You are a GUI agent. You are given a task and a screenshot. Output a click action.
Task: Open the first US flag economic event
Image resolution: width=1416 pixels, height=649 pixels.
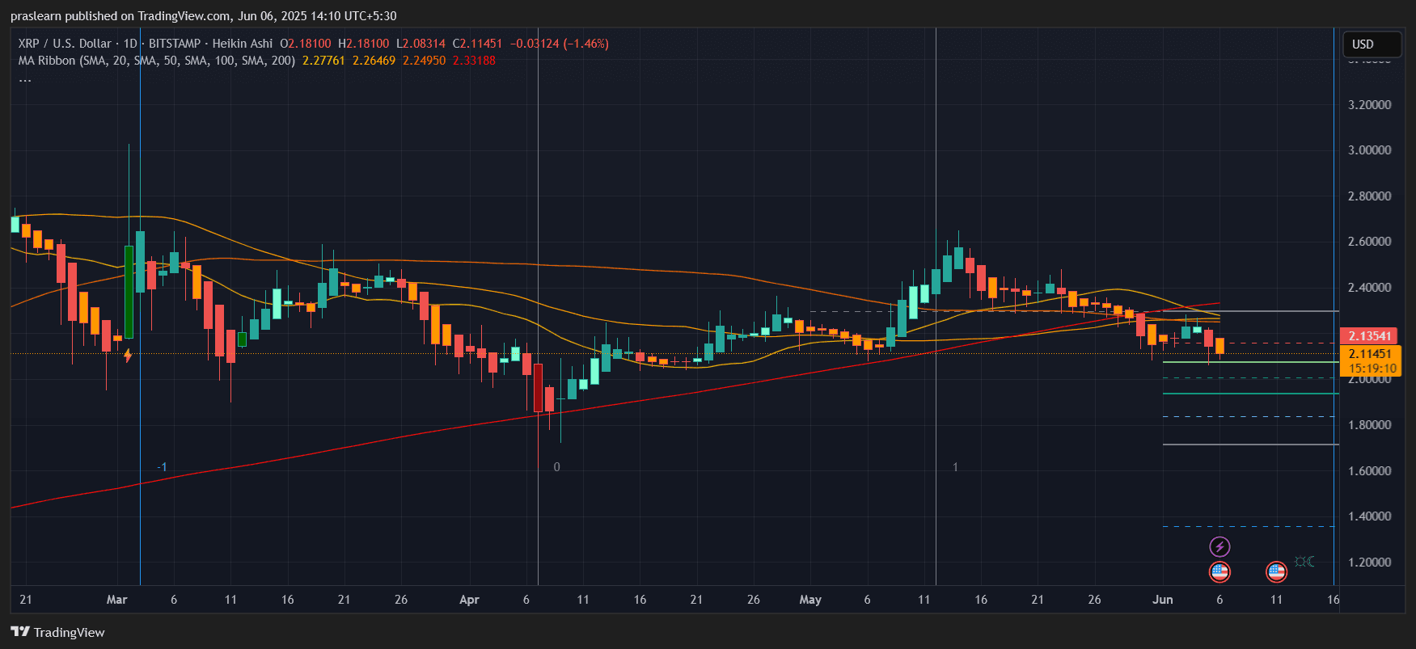click(x=1219, y=572)
